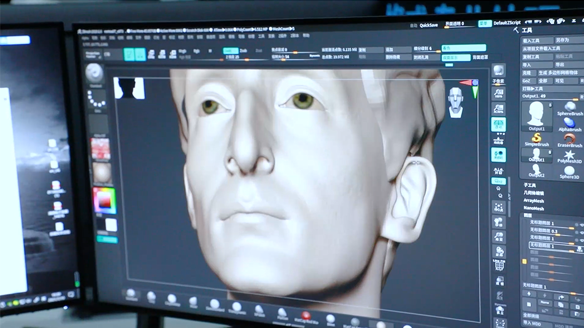Click the Scale gizmo icon in top toolbar

pos(162,55)
